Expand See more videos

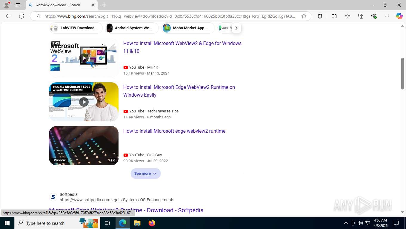click(x=146, y=174)
